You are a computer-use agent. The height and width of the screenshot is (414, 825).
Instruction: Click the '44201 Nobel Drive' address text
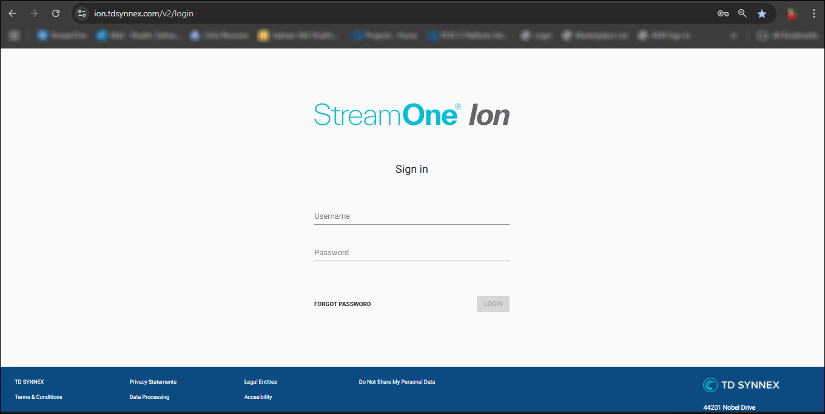[x=729, y=407]
